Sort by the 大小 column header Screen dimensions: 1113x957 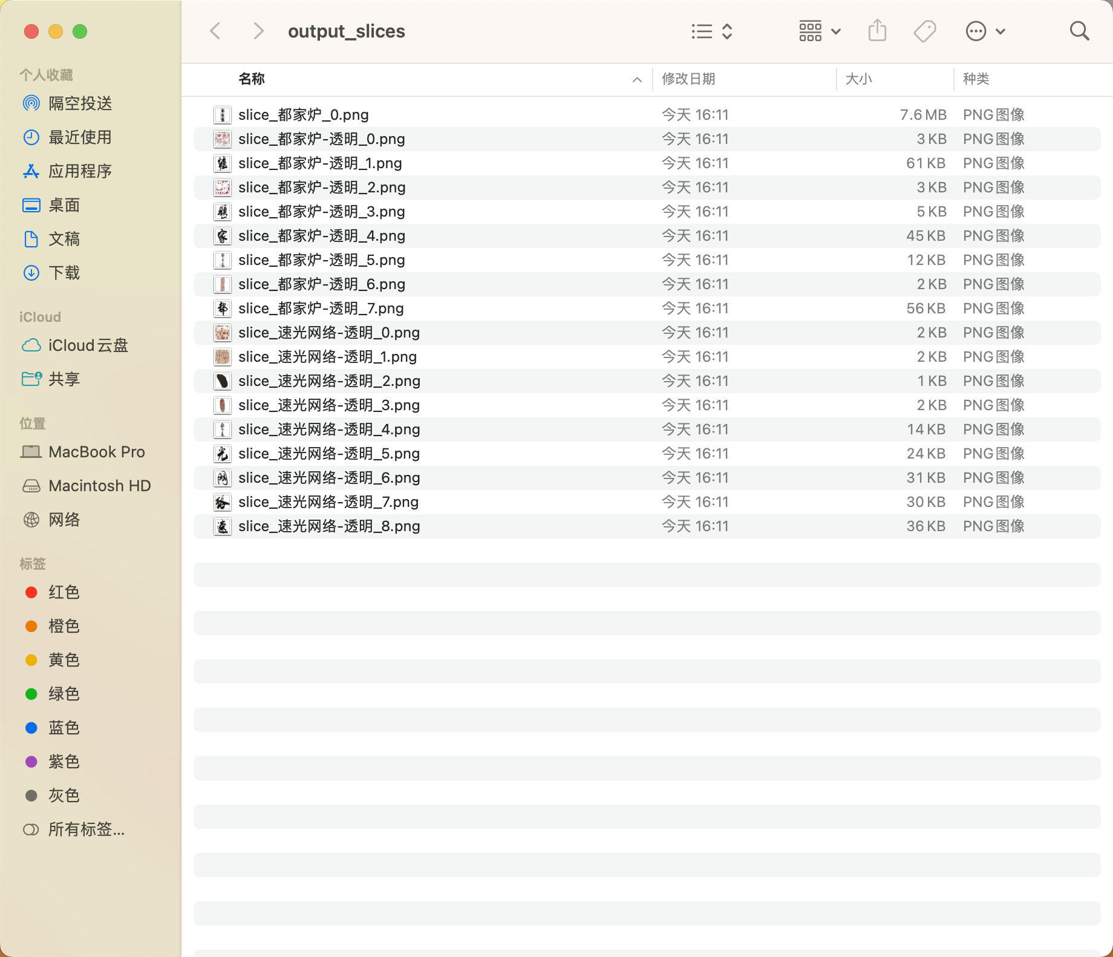(858, 79)
